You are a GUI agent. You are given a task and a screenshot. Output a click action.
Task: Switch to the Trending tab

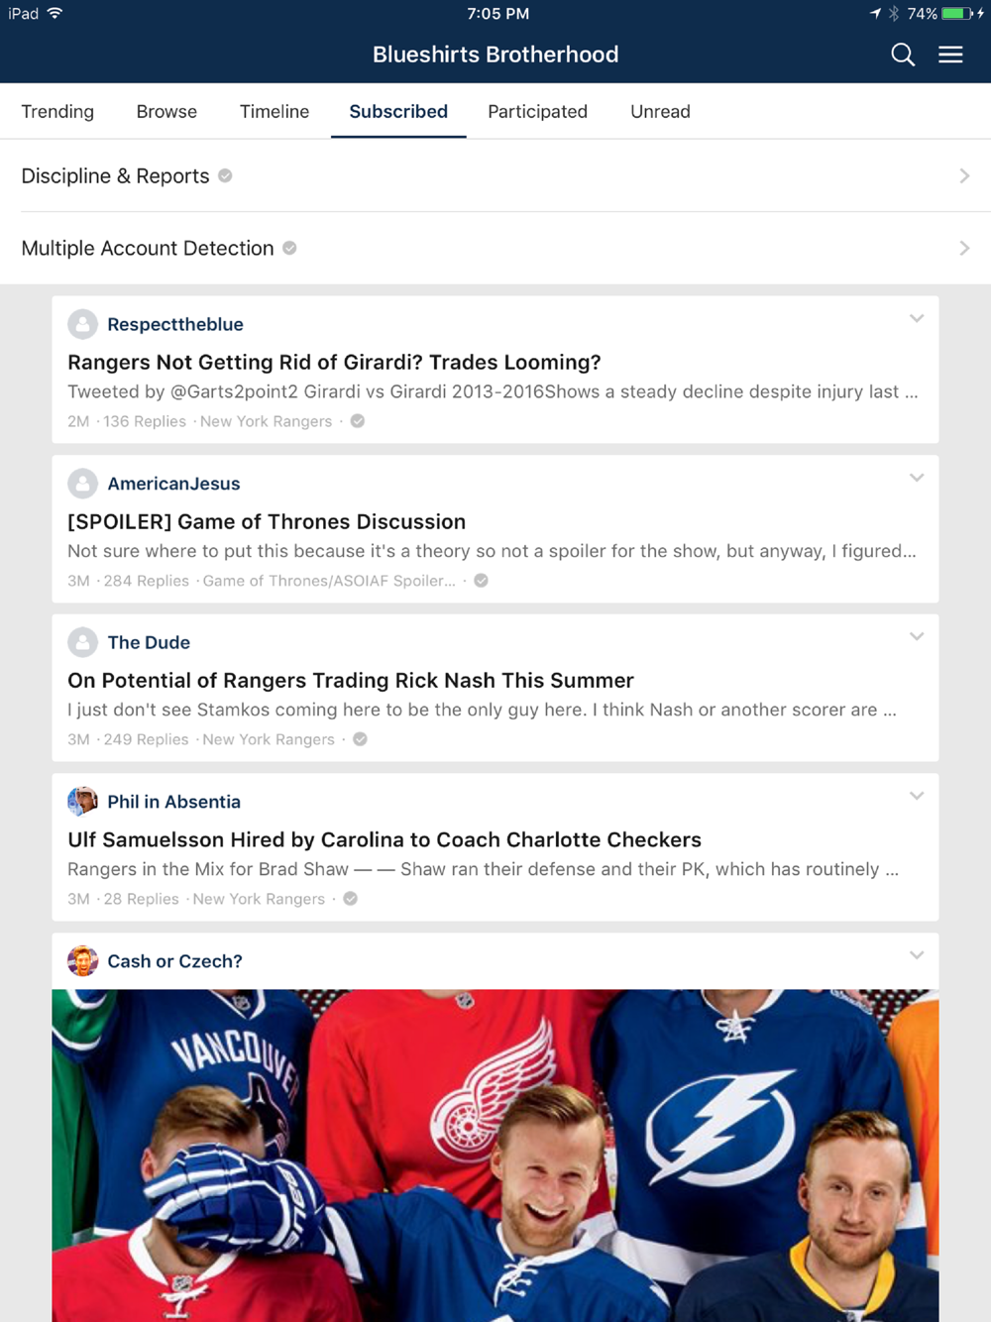coord(57,111)
